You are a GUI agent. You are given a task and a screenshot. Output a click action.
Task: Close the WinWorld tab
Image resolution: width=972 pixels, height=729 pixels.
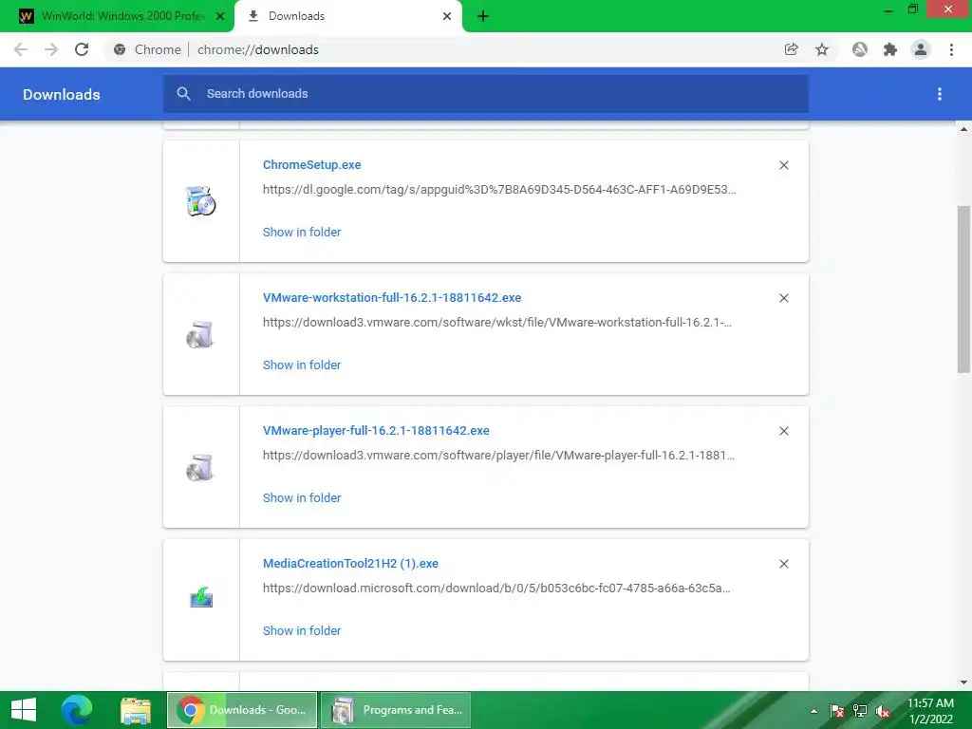220,16
